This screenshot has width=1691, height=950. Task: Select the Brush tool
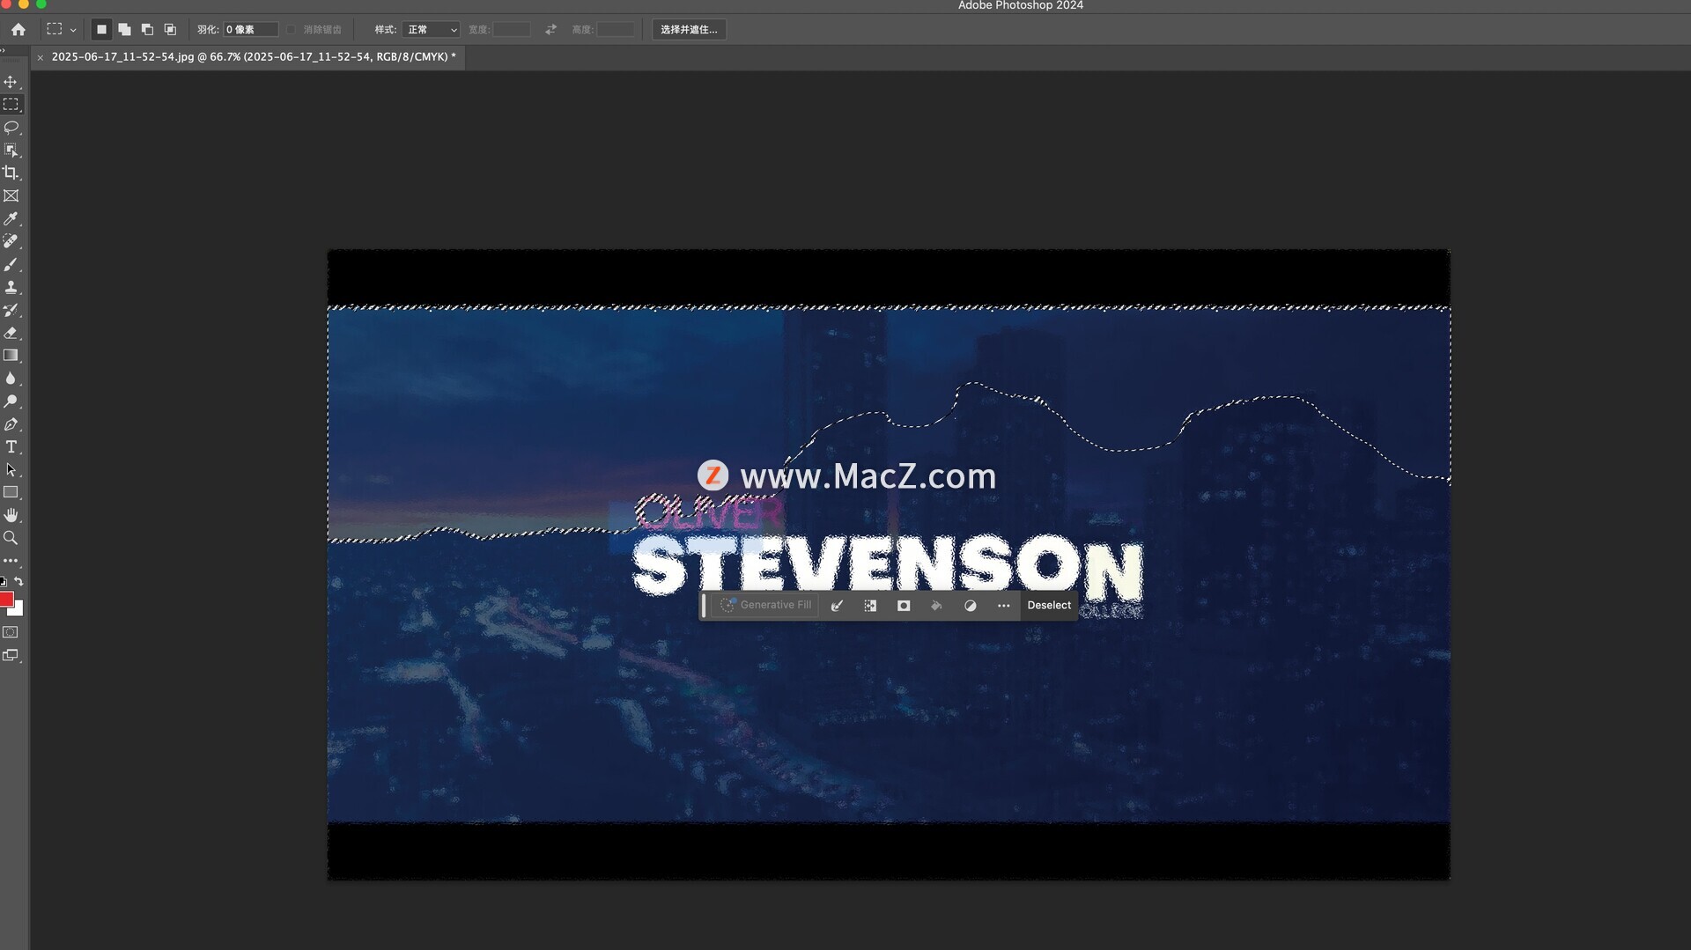(11, 264)
